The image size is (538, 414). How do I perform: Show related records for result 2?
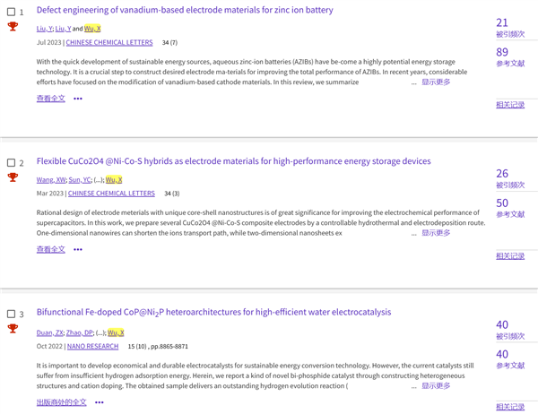(510, 256)
